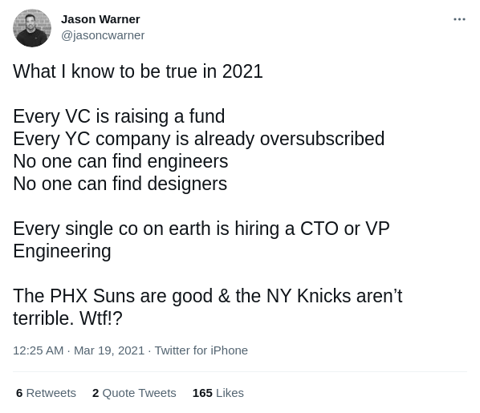
Task: Open the Jason Warner display name link
Action: pos(100,19)
